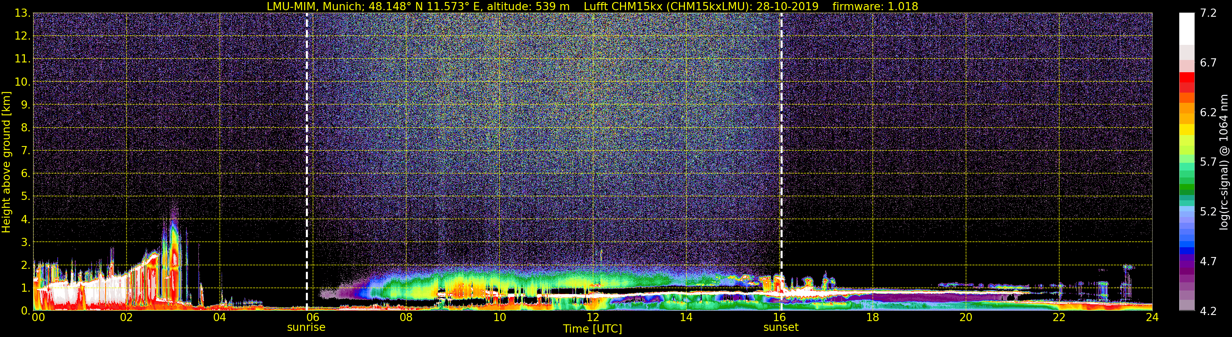Click the 'sunrise' label below the axis
The width and height of the screenshot is (1232, 337).
(x=306, y=328)
